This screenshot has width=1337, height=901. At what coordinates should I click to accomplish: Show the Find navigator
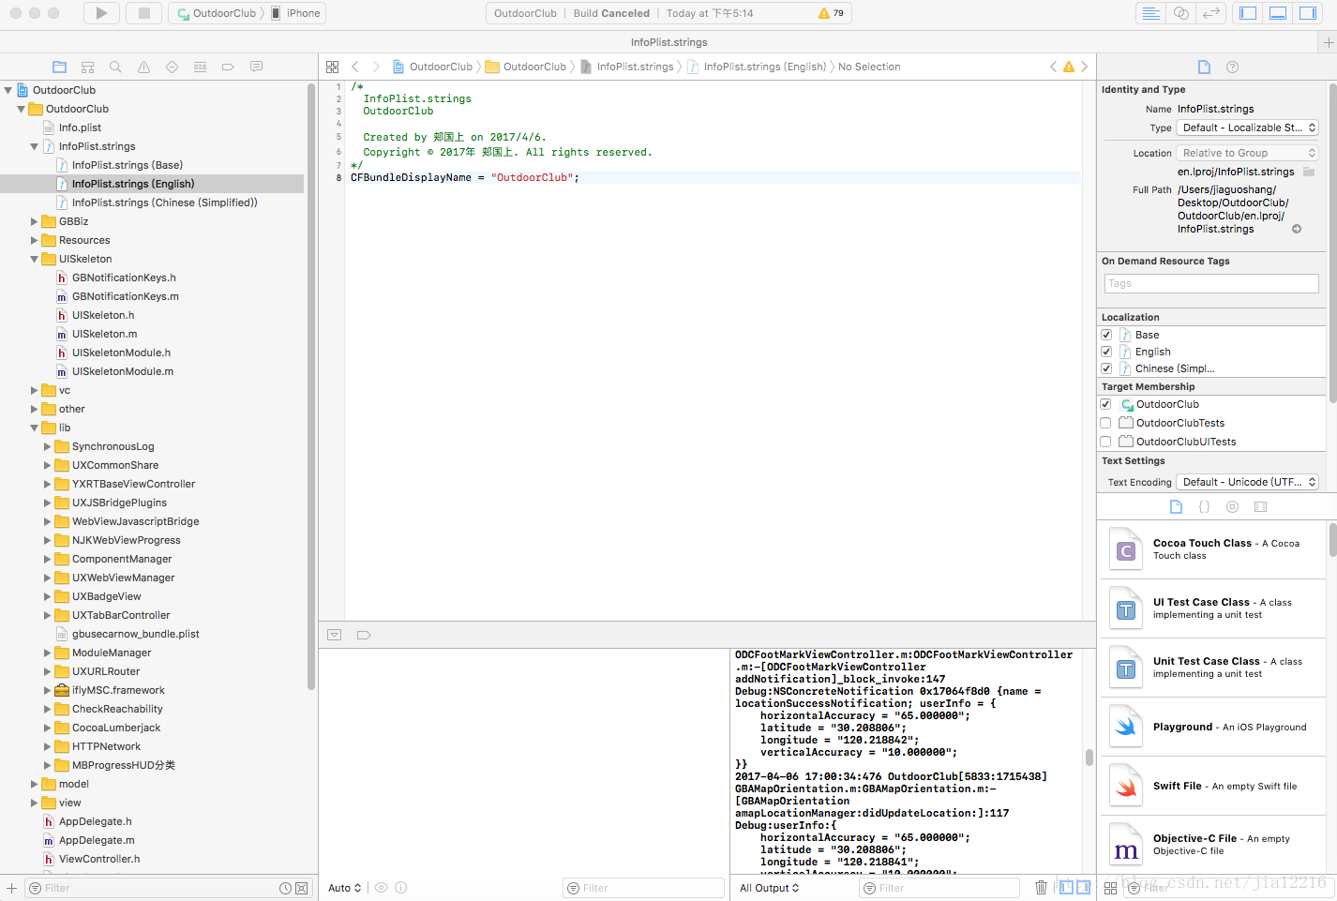tap(115, 67)
